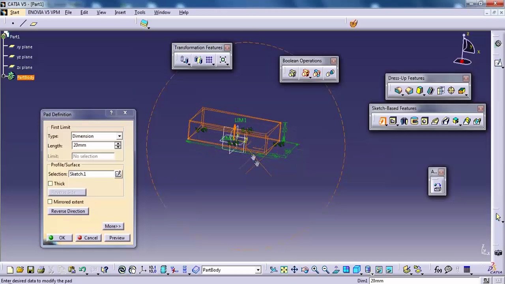The height and width of the screenshot is (284, 505).
Task: Select the Hole tool icon
Action: point(425,121)
